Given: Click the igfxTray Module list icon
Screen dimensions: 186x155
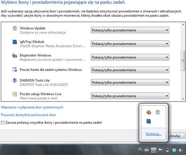Looking at the screenshot, I should click(15, 42).
